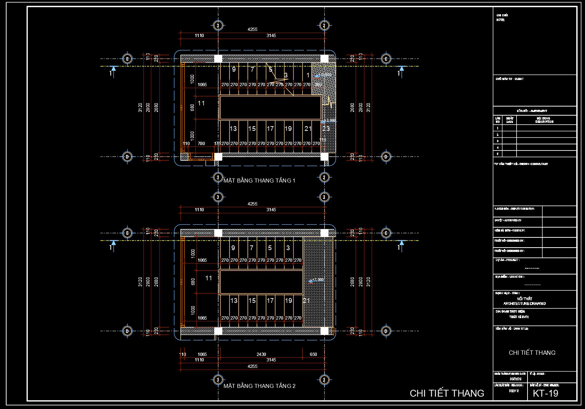Select the THIẾT KẾ BVTC stage text
The height and width of the screenshot is (409, 585).
point(519,317)
